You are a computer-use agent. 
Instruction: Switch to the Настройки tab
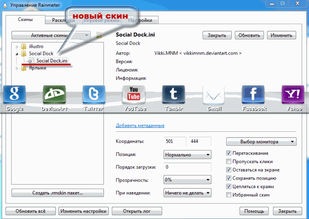[140, 20]
